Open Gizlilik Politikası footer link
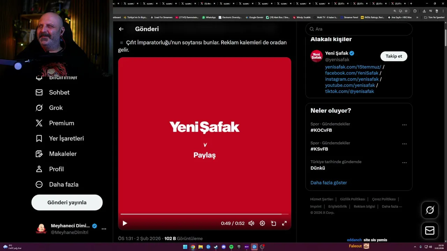This screenshot has width=447, height=251. click(x=352, y=199)
